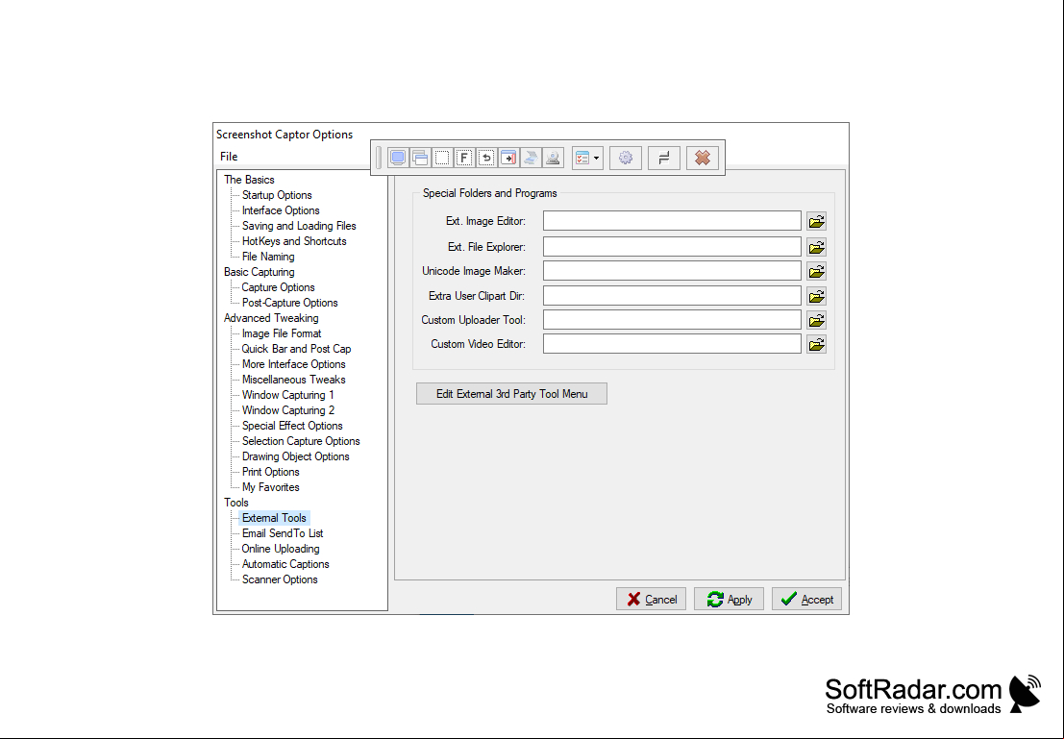Screen dimensions: 1064x739
Task: Click the quick bar drag handle grip
Action: 379,159
